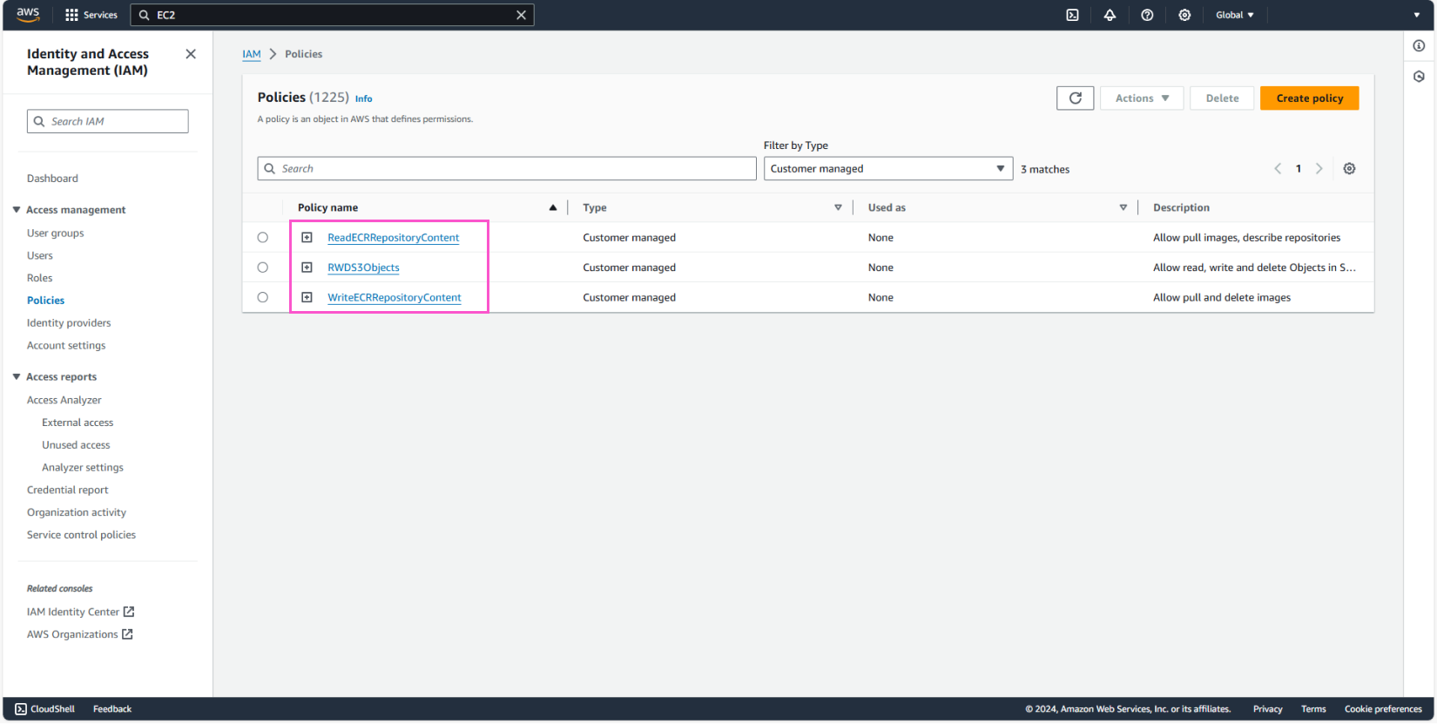Expand the ReadECRRepositoryContent policy row

(307, 237)
